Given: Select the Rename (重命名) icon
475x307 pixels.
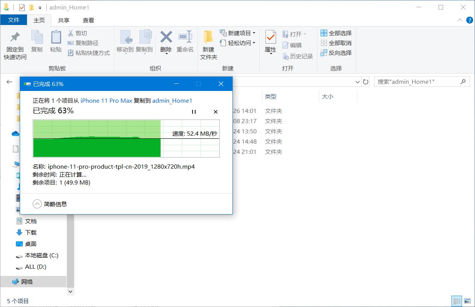Looking at the screenshot, I should [x=185, y=42].
